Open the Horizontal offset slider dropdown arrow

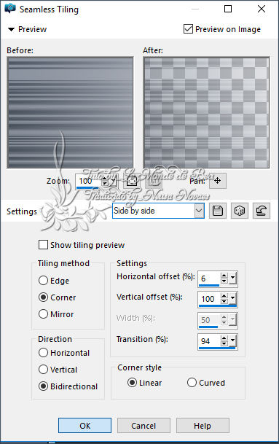(232, 279)
